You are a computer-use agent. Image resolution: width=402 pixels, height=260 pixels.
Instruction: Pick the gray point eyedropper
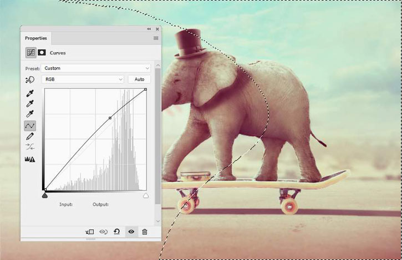(30, 103)
